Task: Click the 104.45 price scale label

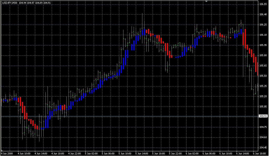Action: coord(263,147)
